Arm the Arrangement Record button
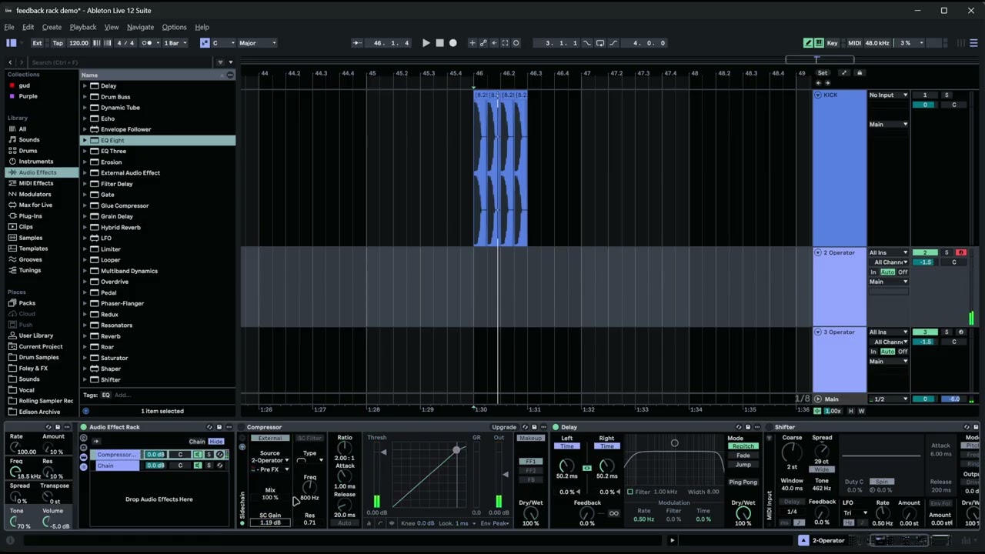985x554 pixels. 452,43
